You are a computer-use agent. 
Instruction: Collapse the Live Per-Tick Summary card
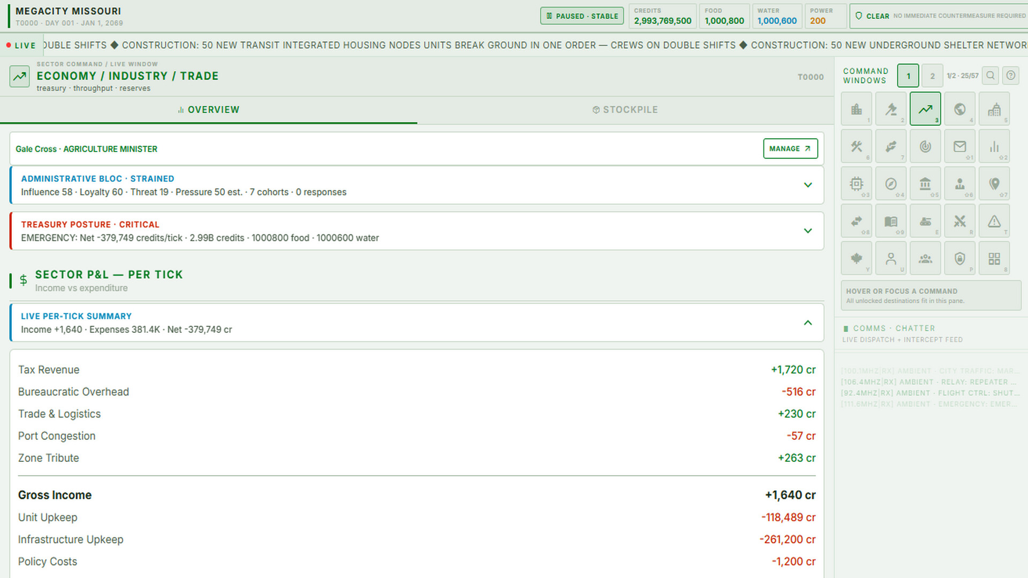click(x=417, y=323)
